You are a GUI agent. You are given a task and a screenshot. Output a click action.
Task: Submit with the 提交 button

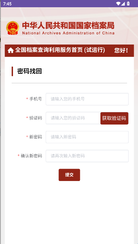pos(69,175)
